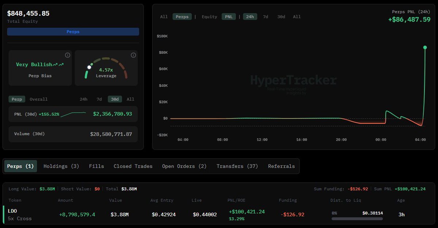Screen dimensions: 438x228
Task: Click the LDO PNL value +$100,421.24
Action: (247, 212)
